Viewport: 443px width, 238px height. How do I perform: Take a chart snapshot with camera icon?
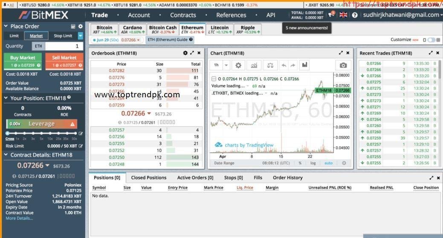point(343,65)
